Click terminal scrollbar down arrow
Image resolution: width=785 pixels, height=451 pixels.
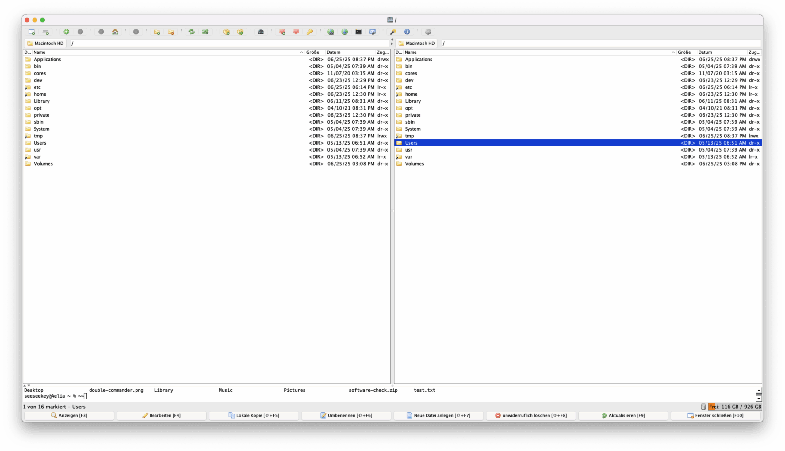[x=759, y=399]
